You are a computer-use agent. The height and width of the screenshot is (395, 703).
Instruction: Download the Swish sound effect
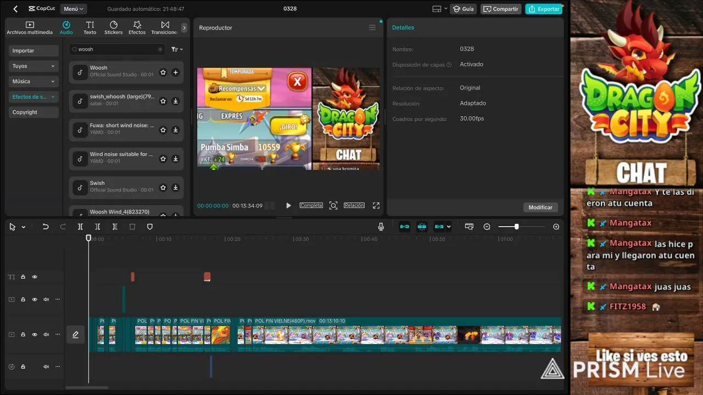(x=175, y=188)
